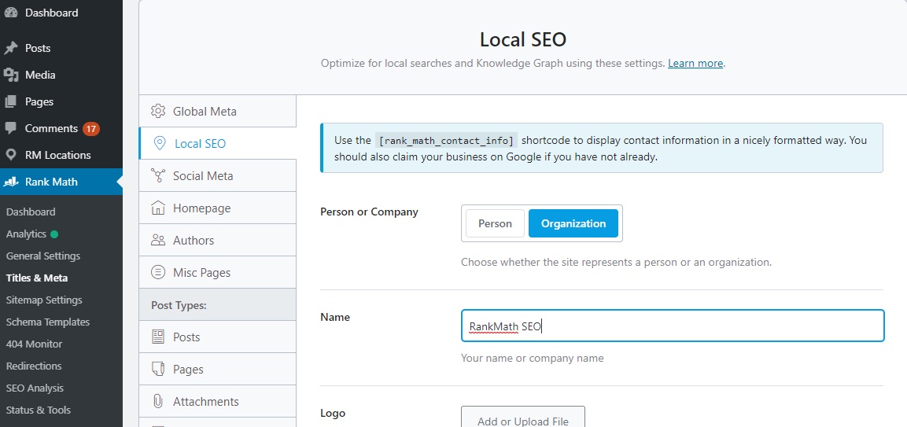Open the Pages post type settings tab
The image size is (907, 427).
pyautogui.click(x=188, y=369)
